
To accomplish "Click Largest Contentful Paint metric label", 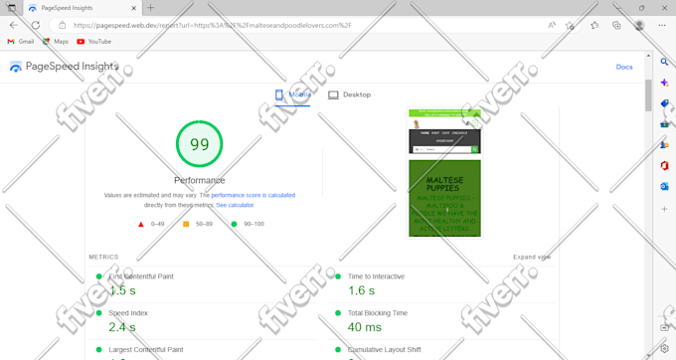I will click(146, 350).
